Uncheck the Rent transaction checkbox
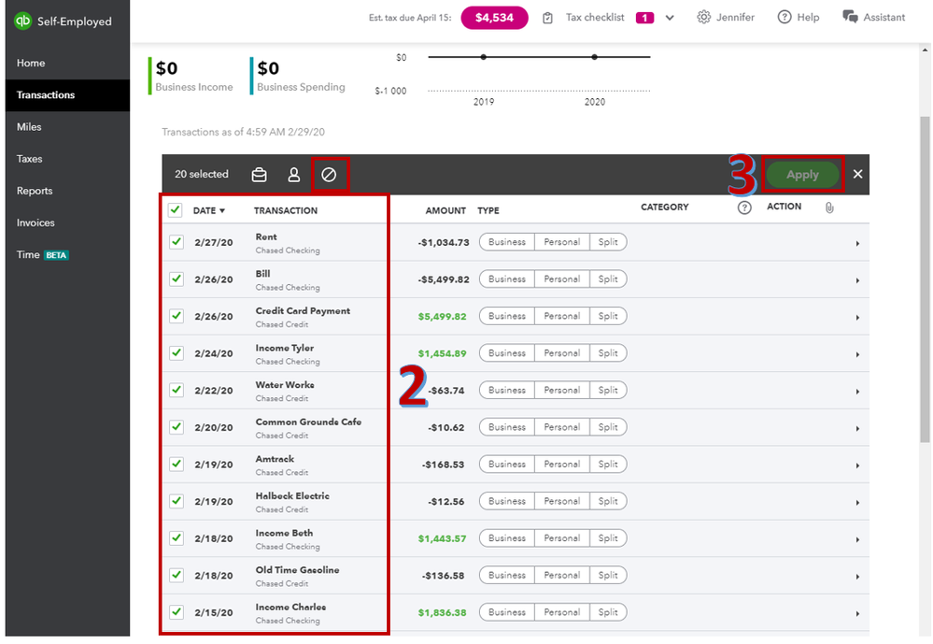The width and height of the screenshot is (933, 644). [x=177, y=242]
